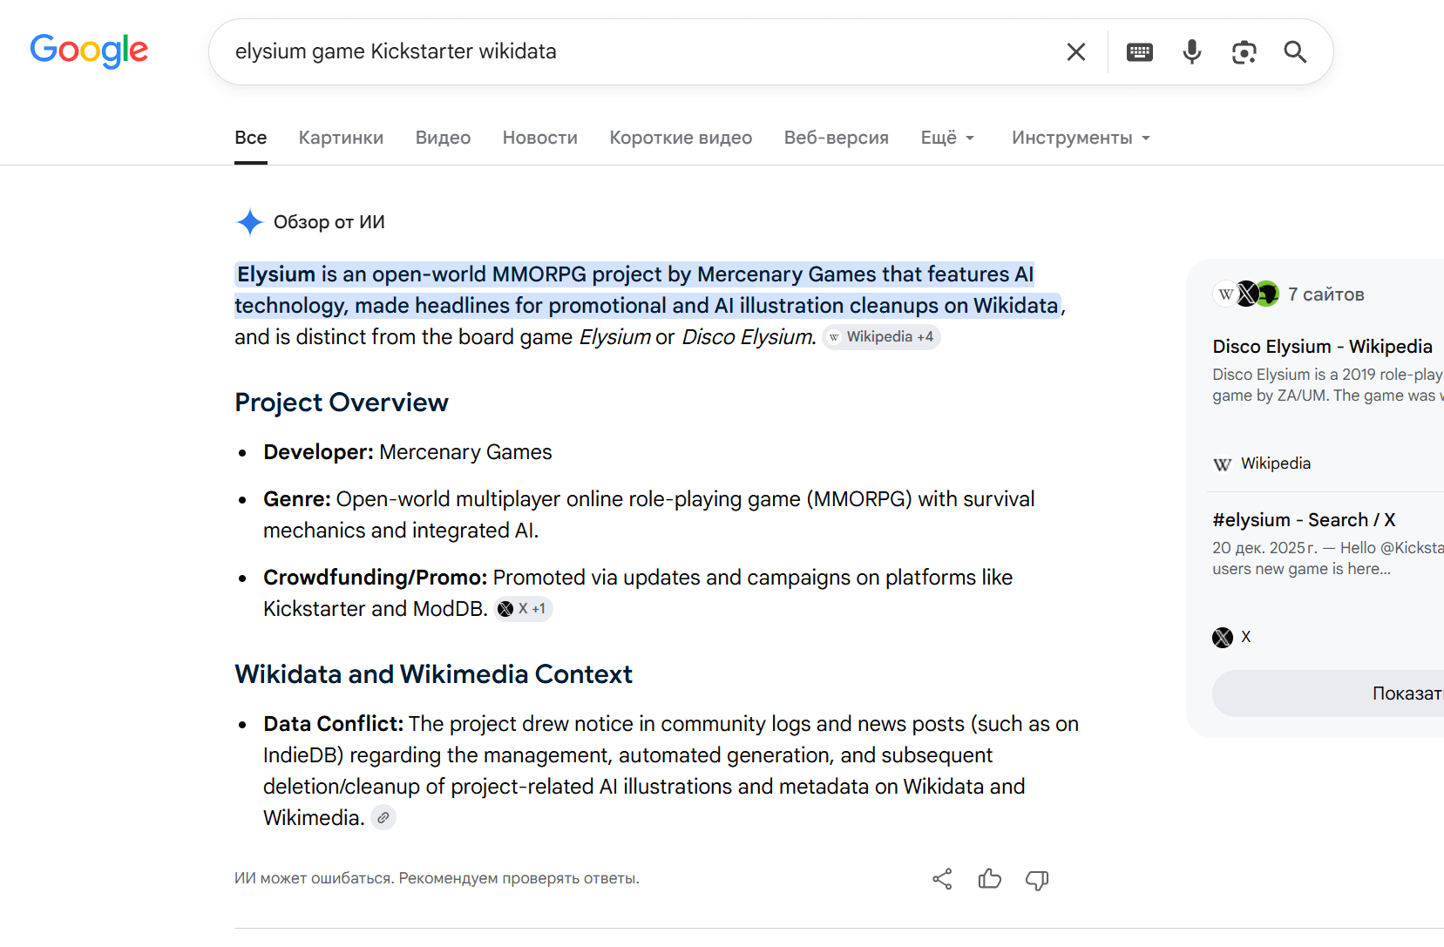The height and width of the screenshot is (947, 1444).
Task: Click the X source icon in sidebar
Action: point(1223,638)
